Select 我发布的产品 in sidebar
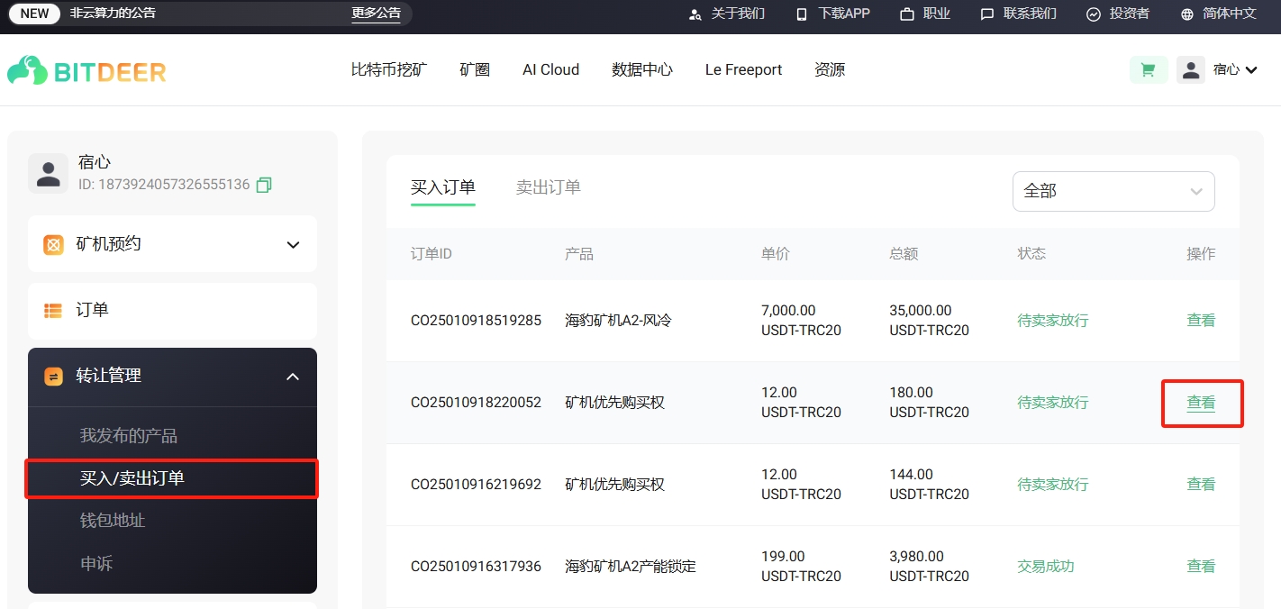 point(129,436)
